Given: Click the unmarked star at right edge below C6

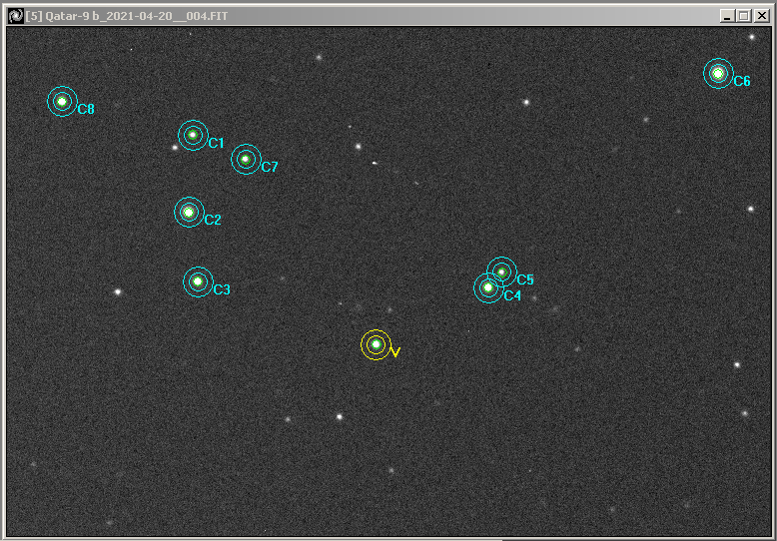Looking at the screenshot, I should (750, 209).
